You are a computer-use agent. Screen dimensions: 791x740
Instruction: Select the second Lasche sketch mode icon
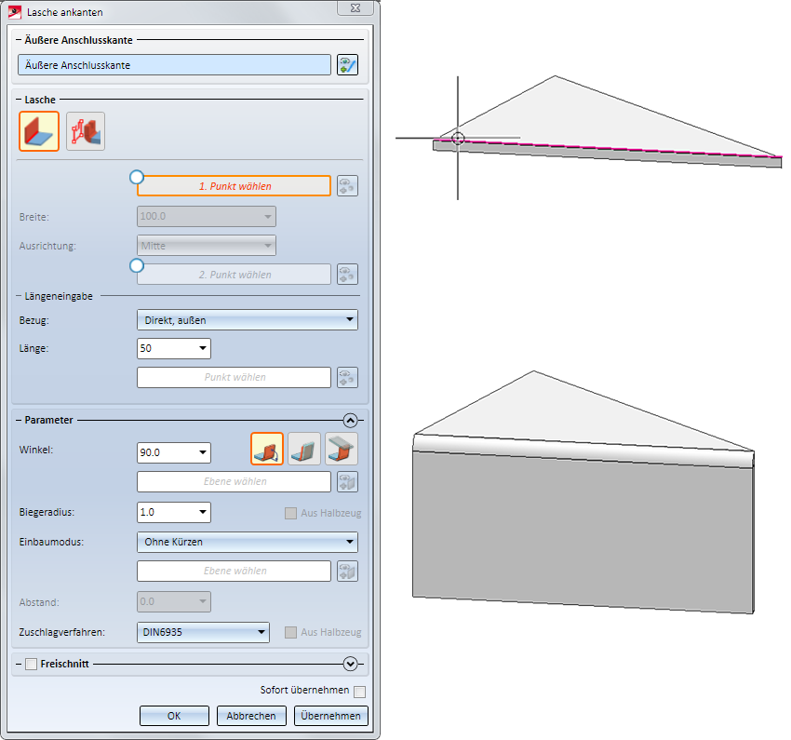tap(86, 131)
